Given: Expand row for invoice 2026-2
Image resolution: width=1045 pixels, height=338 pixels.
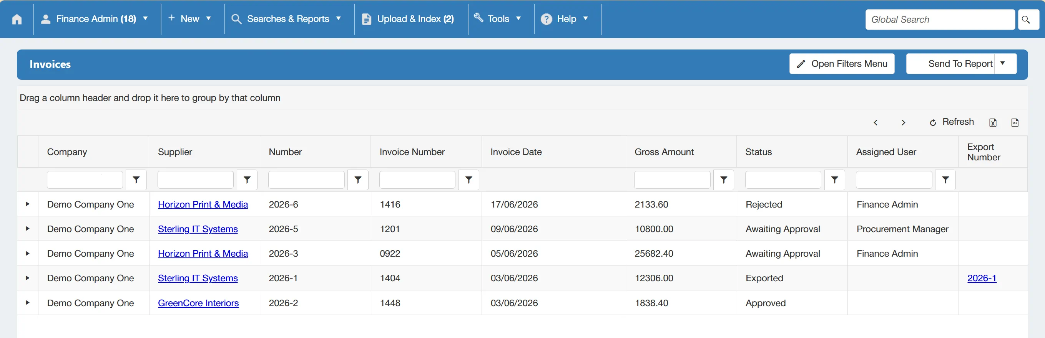Looking at the screenshot, I should point(28,303).
